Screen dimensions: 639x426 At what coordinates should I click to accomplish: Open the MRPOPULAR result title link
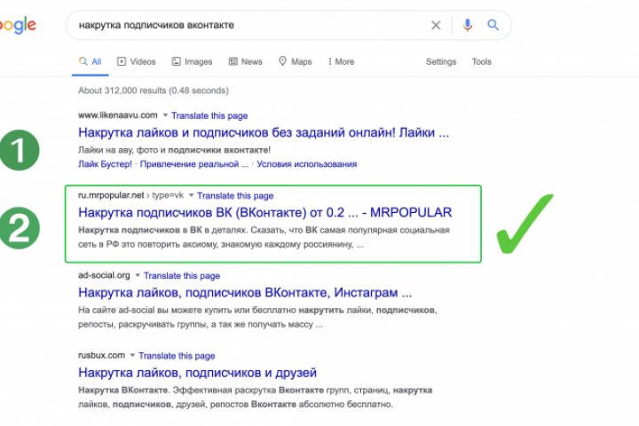[264, 213]
